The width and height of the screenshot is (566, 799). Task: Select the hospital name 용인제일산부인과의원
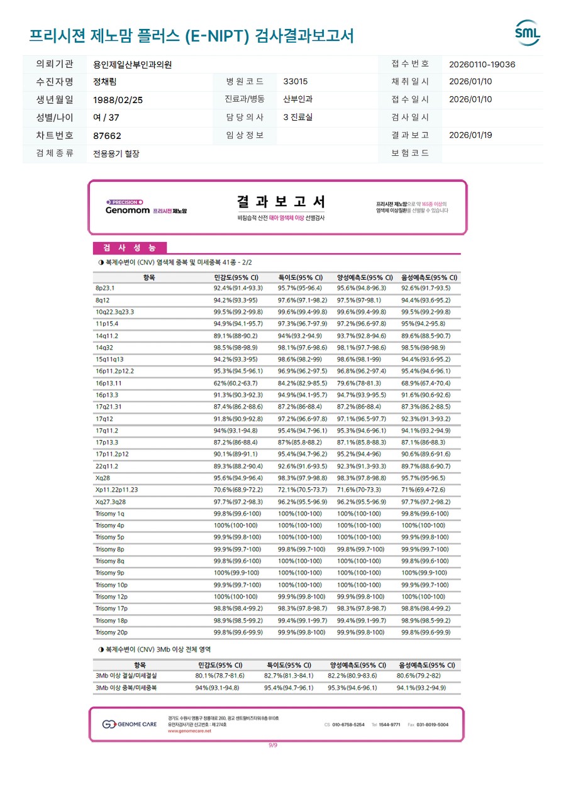coord(132,64)
